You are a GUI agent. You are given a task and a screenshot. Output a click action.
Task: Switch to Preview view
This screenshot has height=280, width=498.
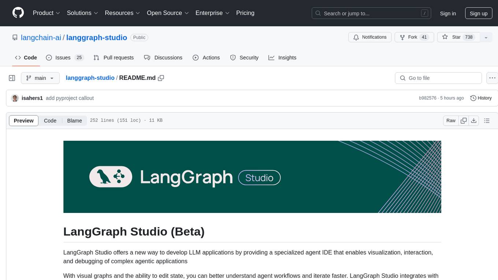24,121
